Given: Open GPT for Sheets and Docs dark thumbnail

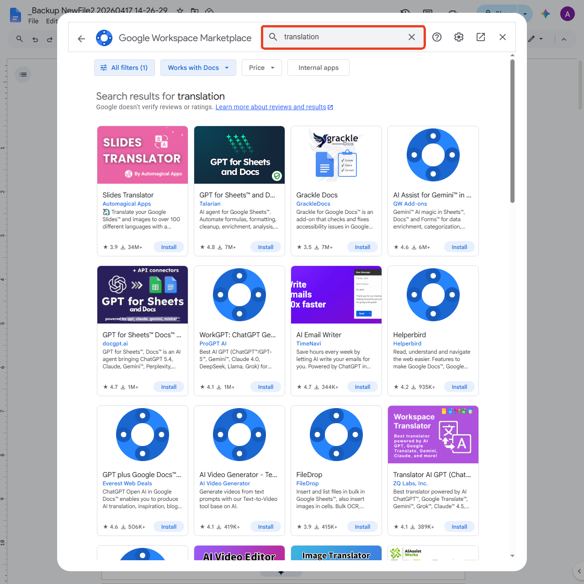Looking at the screenshot, I should (239, 155).
